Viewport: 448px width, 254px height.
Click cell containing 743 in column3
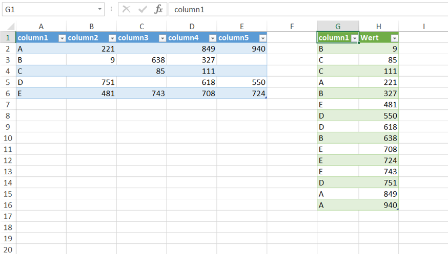[x=141, y=94]
